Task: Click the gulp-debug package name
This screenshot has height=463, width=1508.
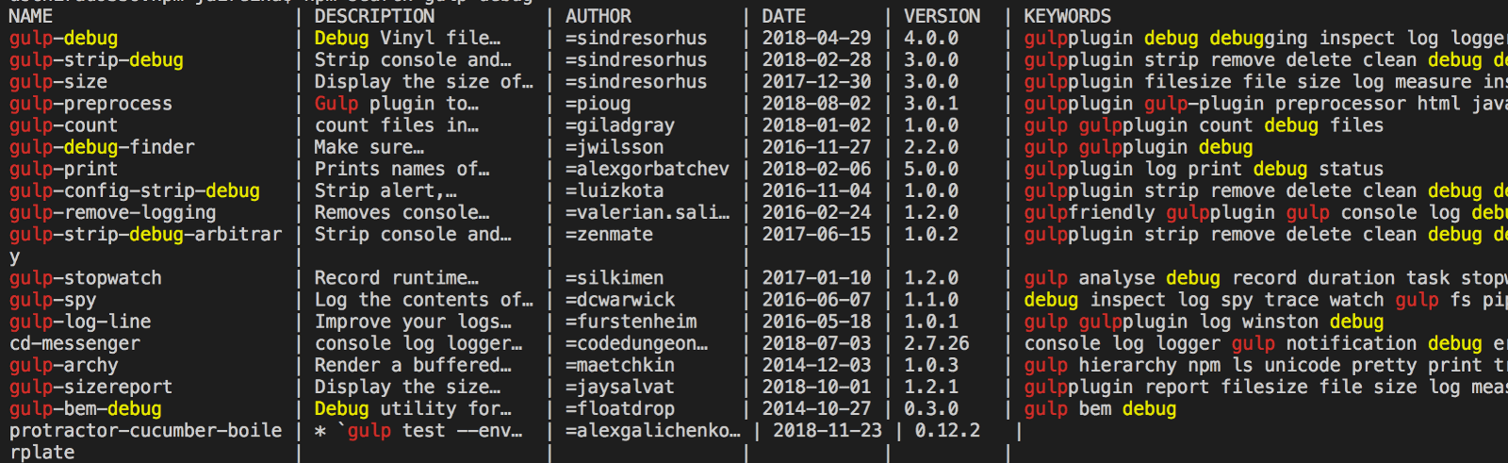Action: click(x=64, y=39)
